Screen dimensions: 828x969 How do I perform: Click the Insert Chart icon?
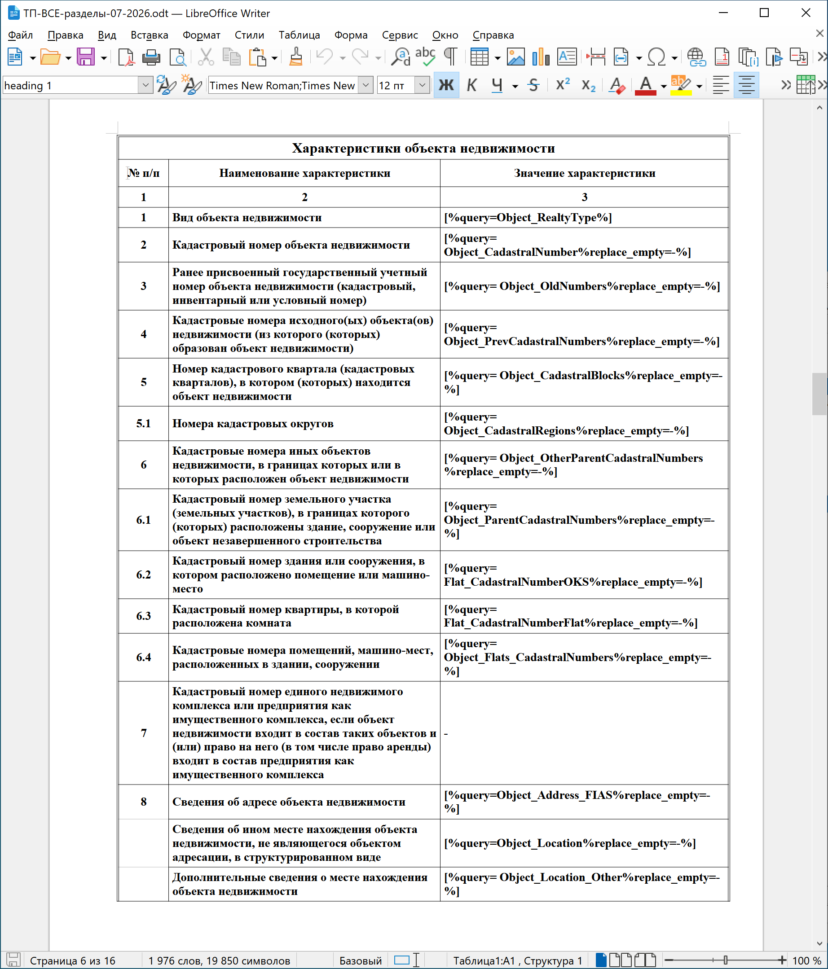tap(541, 57)
